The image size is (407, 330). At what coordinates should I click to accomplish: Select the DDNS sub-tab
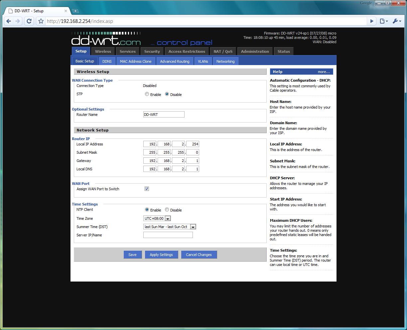[107, 61]
